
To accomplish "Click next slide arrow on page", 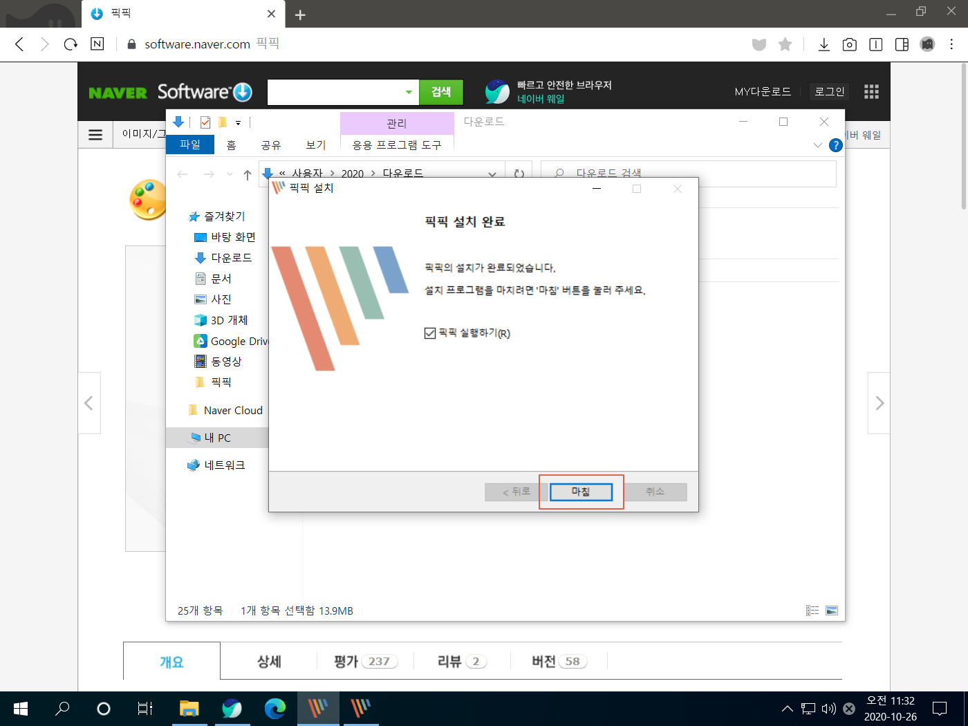I will [879, 403].
